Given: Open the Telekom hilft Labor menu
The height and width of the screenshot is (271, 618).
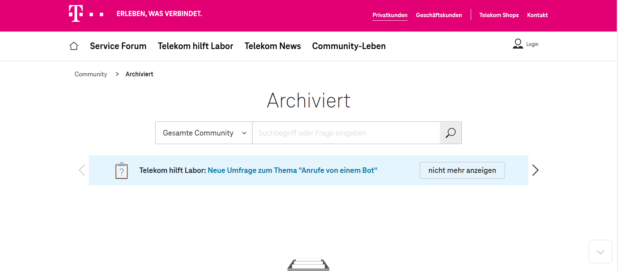Looking at the screenshot, I should click(195, 46).
